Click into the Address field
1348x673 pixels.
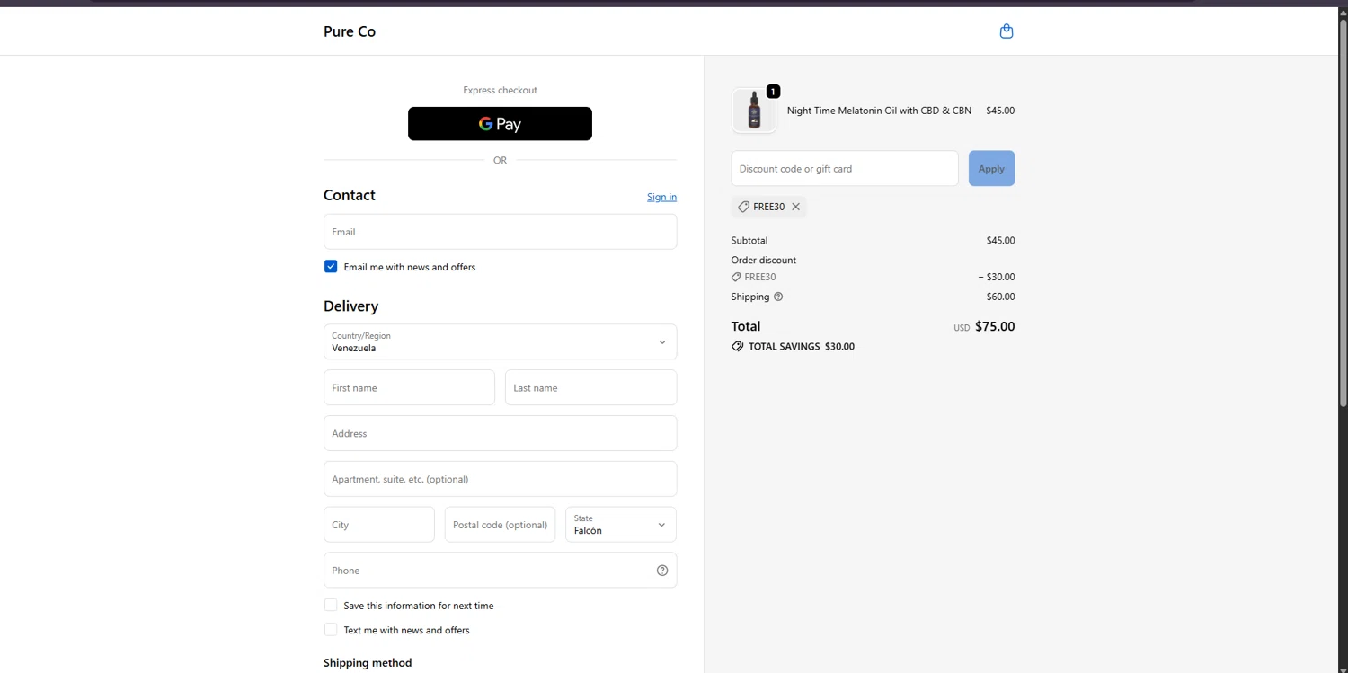click(500, 433)
